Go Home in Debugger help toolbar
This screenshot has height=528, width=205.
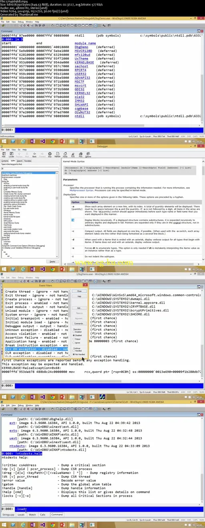(66, 154)
